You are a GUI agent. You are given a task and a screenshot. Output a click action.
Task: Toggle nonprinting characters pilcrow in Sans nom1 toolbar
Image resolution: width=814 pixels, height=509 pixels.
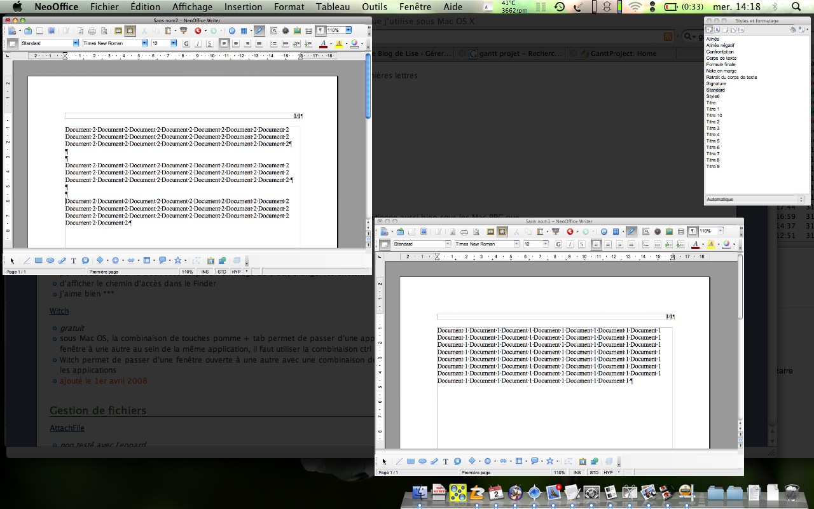pyautogui.click(x=692, y=232)
